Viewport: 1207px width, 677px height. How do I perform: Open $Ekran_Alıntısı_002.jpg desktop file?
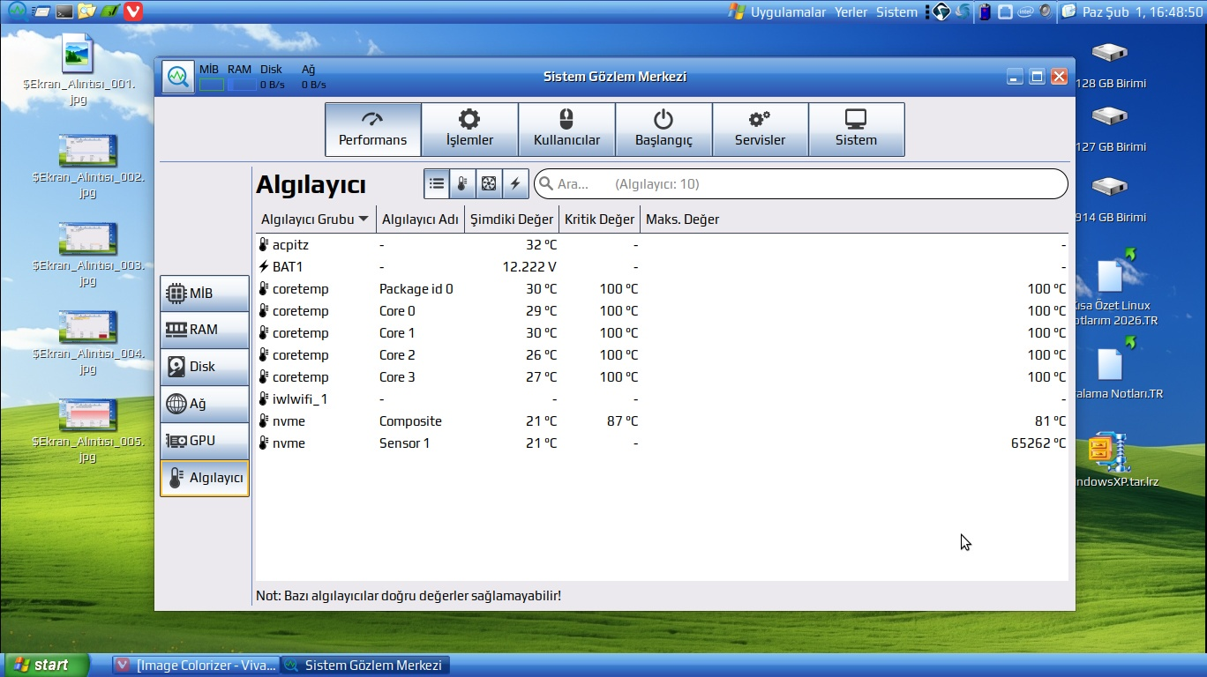(87, 167)
